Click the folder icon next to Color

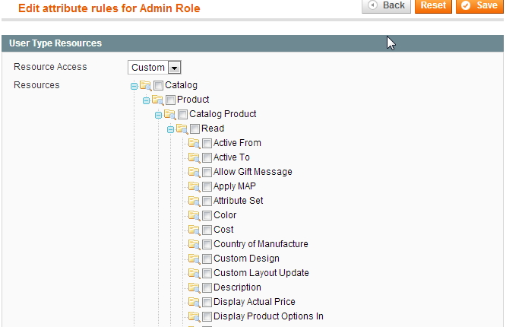click(x=194, y=216)
